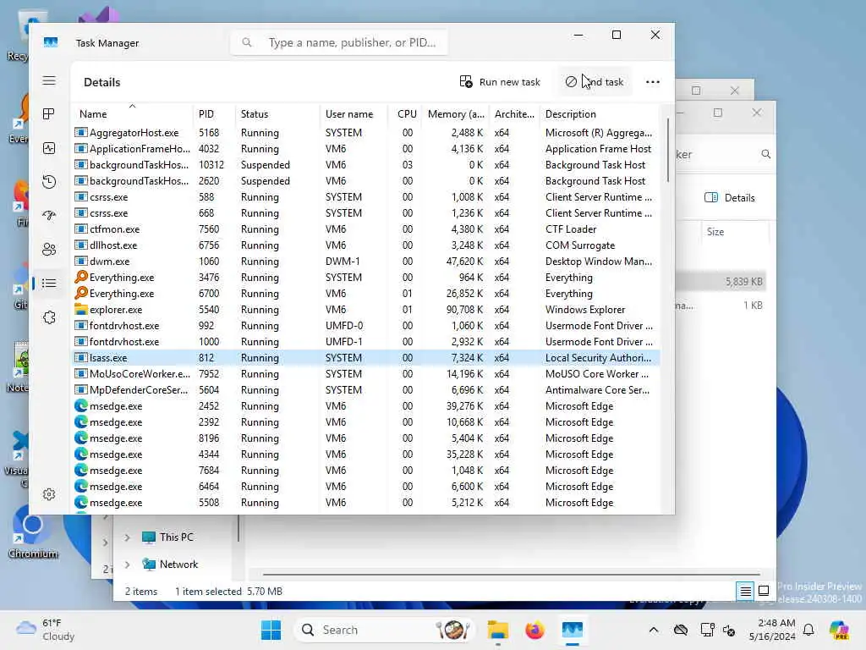Open the Users page icon

[49, 250]
